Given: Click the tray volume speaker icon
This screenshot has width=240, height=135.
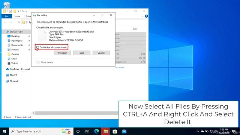Looking at the screenshot, I should pyautogui.click(x=216, y=131).
